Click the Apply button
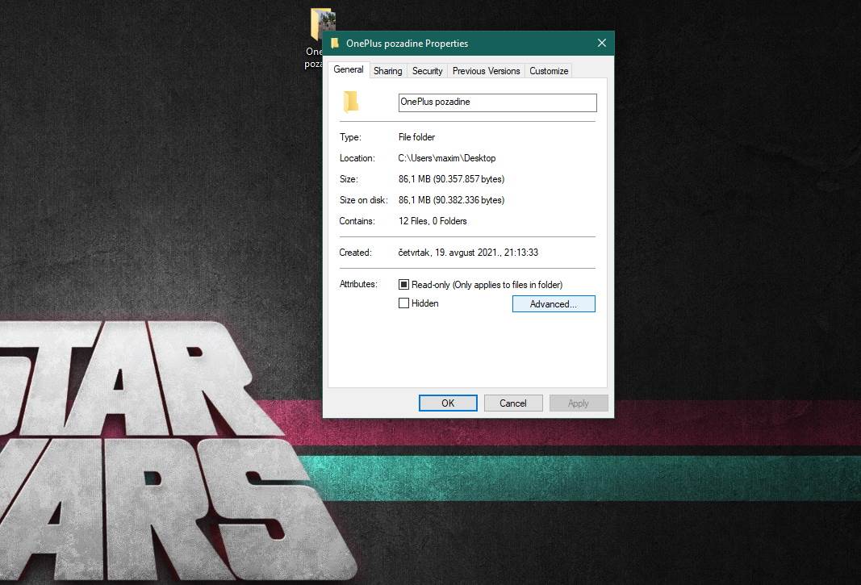 pyautogui.click(x=579, y=403)
